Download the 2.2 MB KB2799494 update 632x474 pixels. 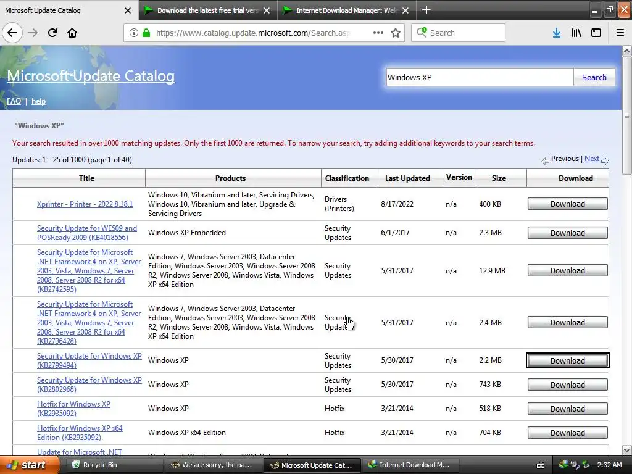[568, 360]
